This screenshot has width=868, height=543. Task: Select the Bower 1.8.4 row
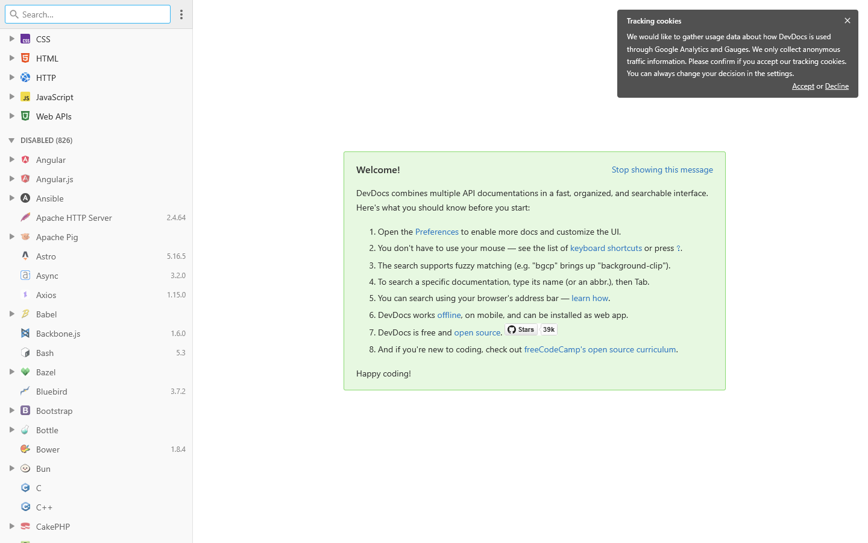tap(96, 449)
